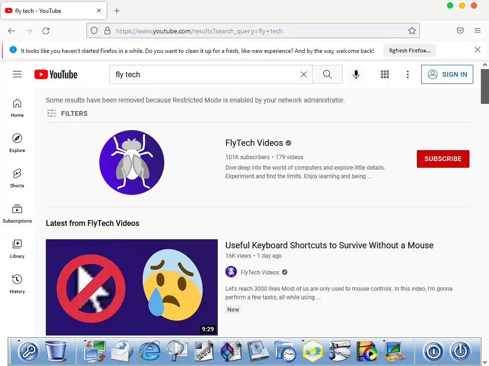Open the hard disk utility dock icon
This screenshot has width=489, height=366.
(258, 352)
